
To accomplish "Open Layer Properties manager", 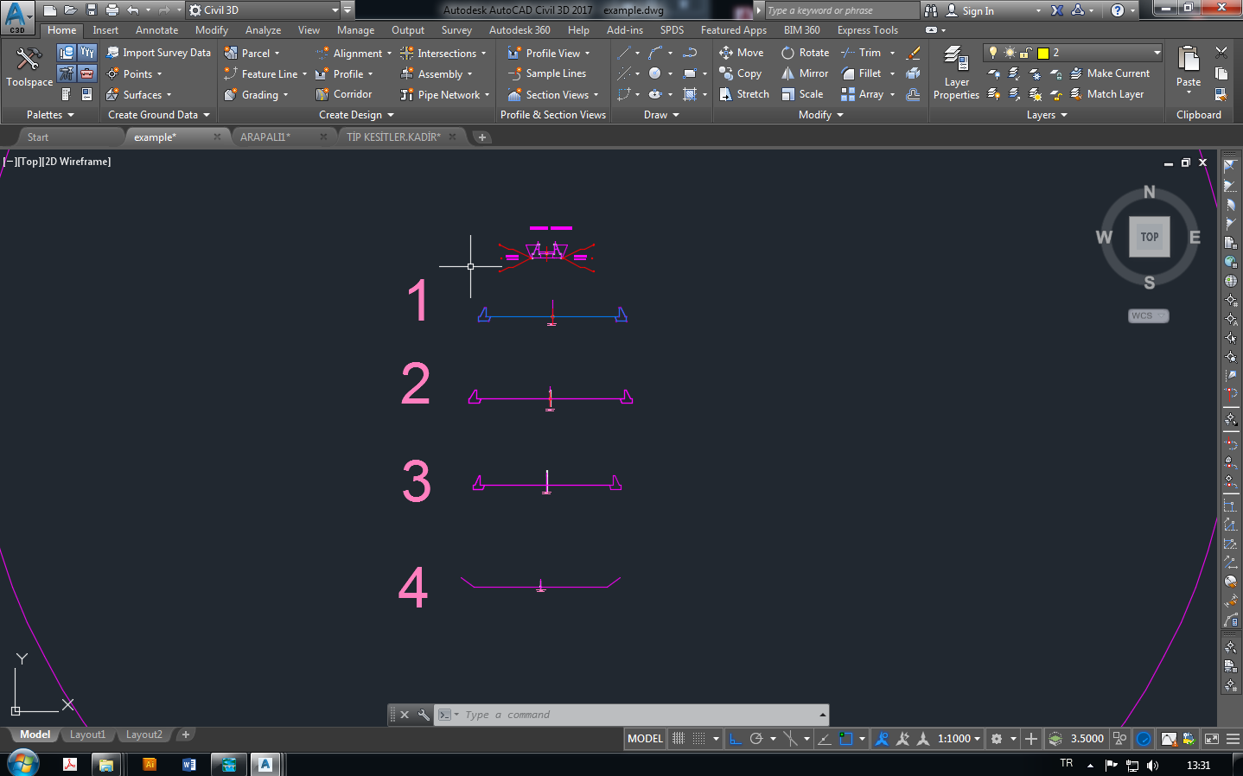I will 956,73.
